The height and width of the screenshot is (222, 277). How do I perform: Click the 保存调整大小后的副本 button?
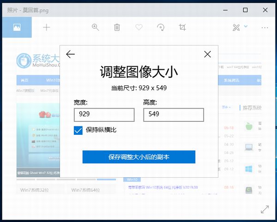(x=139, y=157)
